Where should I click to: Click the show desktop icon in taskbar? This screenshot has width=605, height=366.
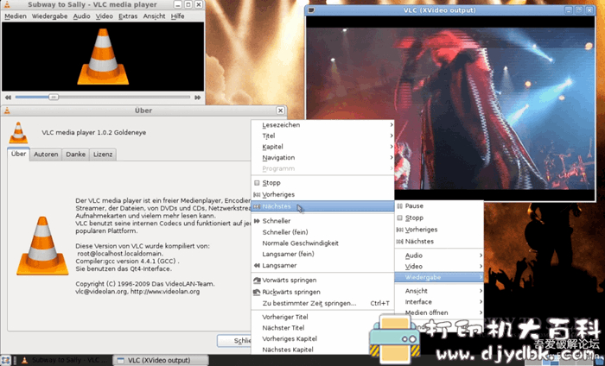pyautogui.click(x=5, y=360)
